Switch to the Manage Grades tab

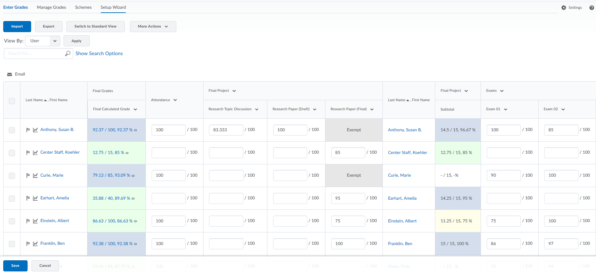[51, 7]
